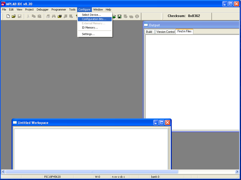The image size is (241, 180).
Task: Click the open file folder icon
Action: 14,16
